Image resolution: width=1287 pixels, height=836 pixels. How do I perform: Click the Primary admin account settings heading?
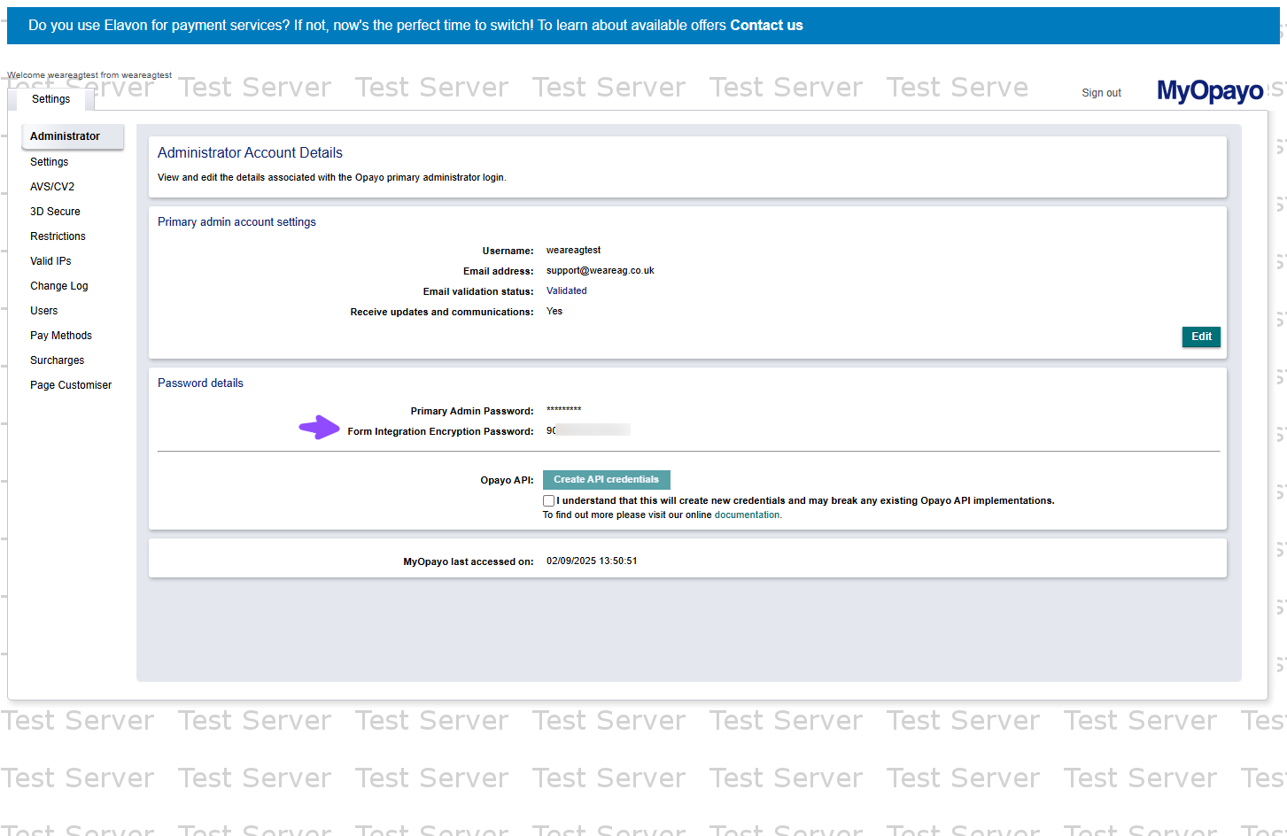tap(236, 222)
